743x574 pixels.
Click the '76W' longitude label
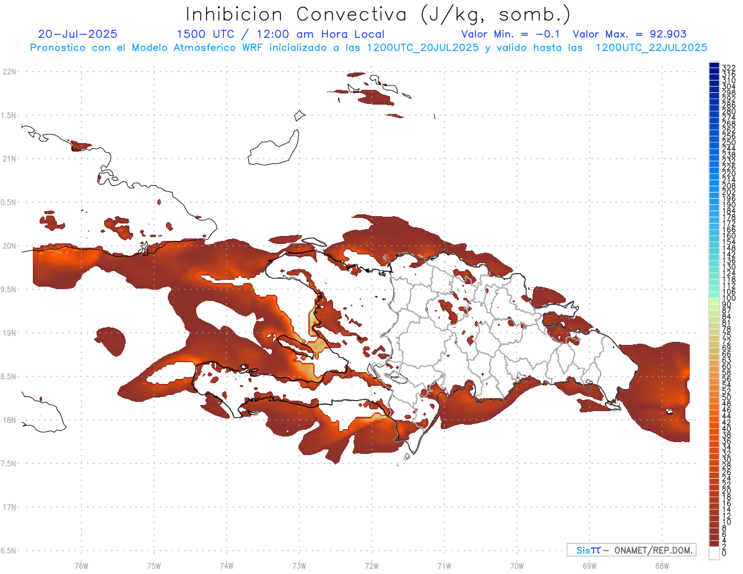(x=82, y=565)
